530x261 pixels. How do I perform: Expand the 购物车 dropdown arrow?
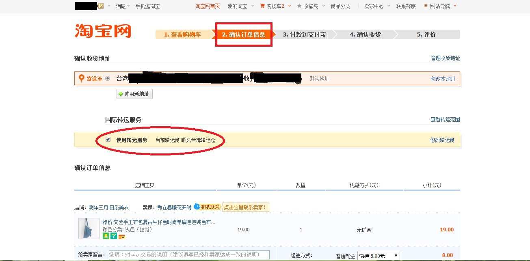(289, 6)
